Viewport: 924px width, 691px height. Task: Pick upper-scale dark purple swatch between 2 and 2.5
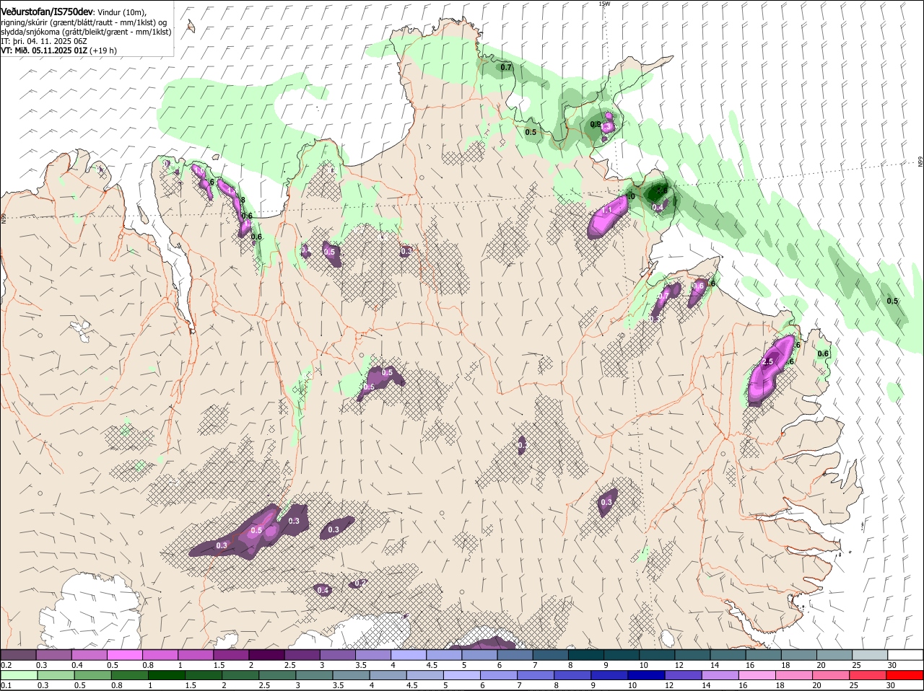pyautogui.click(x=266, y=654)
